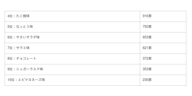The width and height of the screenshot is (192, 96).
Task: Click the 味 character in たこ焼味
Action: [x=28, y=16]
